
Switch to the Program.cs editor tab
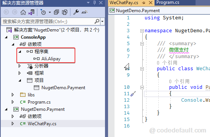click(168, 2)
